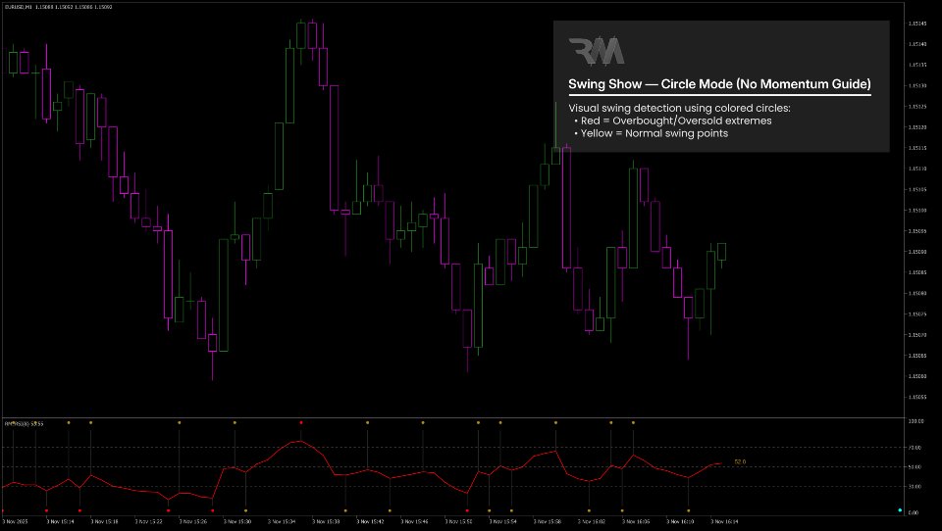This screenshot has width=942, height=531.
Task: Click the 3 Nov 15:14 time label
Action: click(61, 522)
